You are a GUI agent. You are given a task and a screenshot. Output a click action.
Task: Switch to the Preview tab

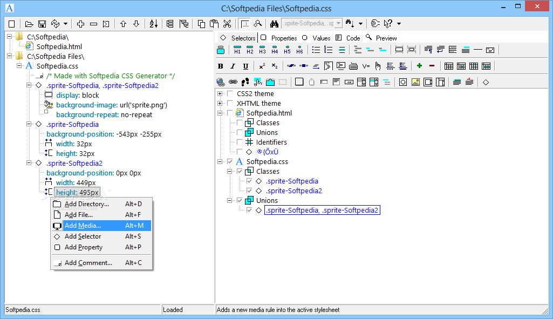[x=381, y=38]
